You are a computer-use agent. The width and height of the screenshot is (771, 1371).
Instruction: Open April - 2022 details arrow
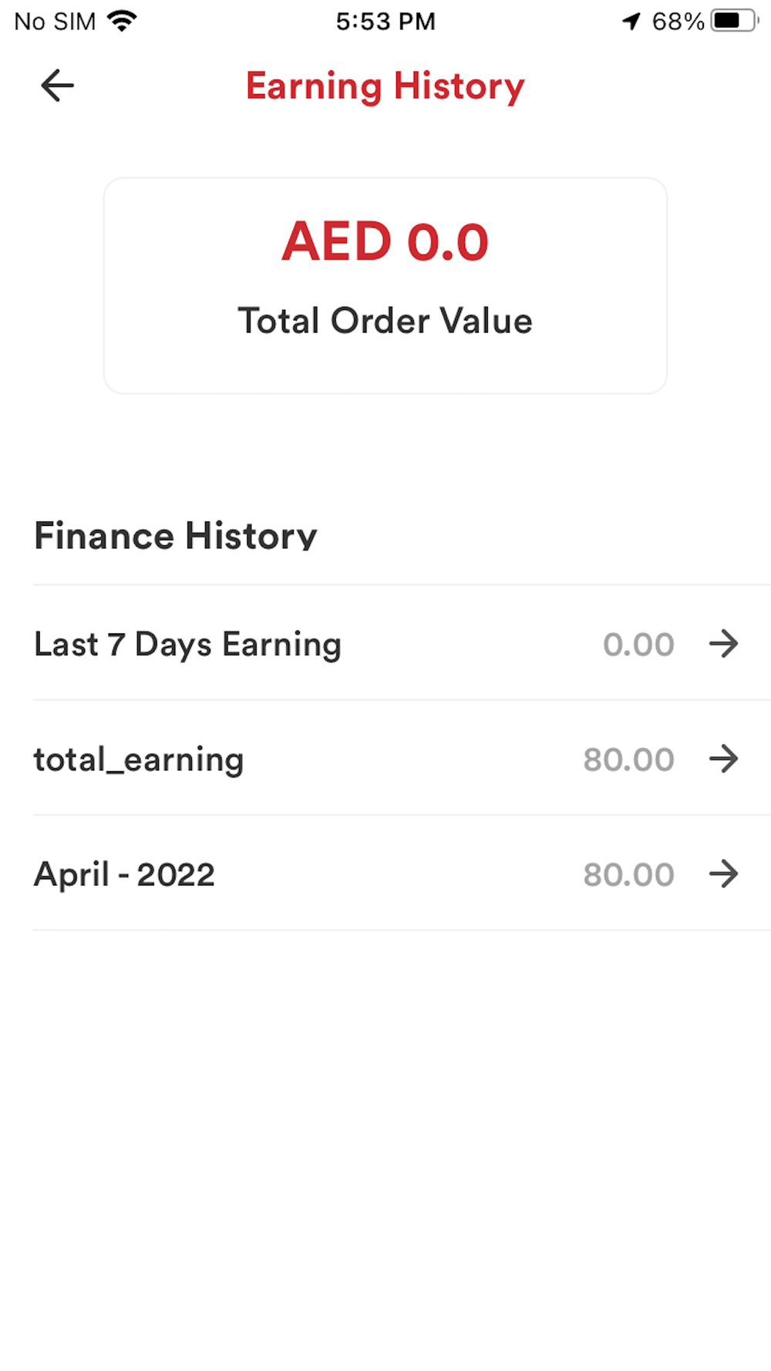723,874
